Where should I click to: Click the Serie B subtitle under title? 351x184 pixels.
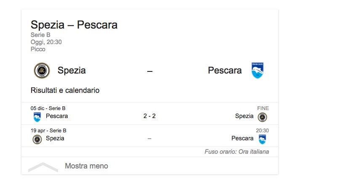pos(40,35)
